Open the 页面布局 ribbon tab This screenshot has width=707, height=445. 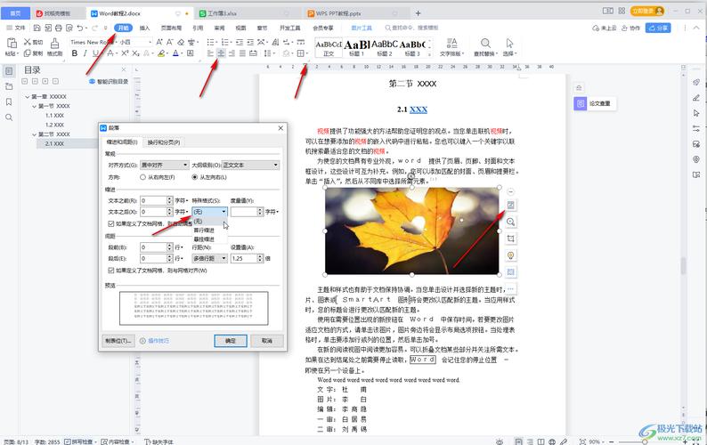click(x=171, y=28)
